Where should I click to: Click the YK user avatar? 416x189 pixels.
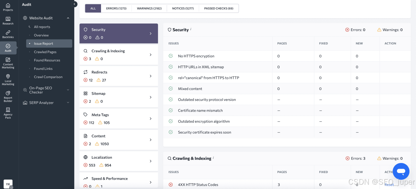(8, 184)
